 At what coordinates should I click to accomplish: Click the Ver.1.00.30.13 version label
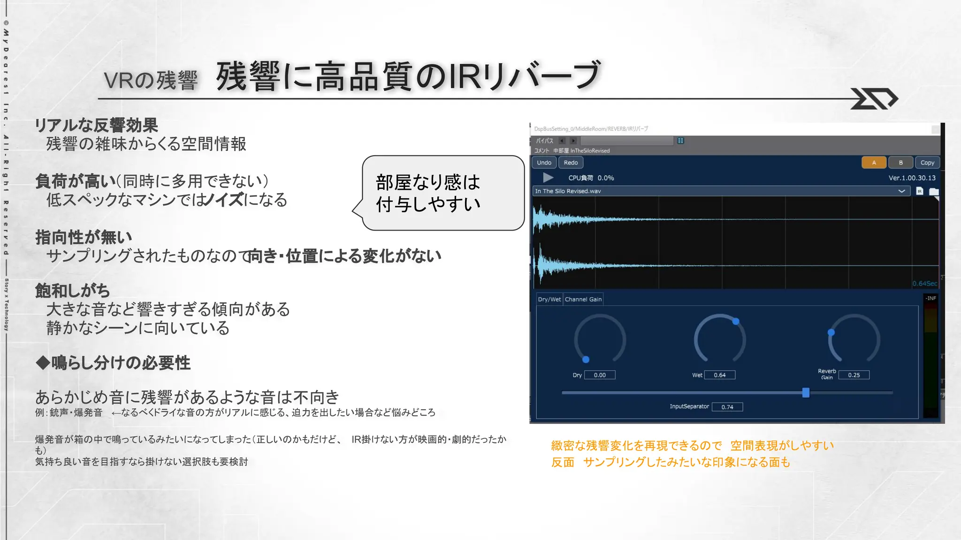point(912,178)
